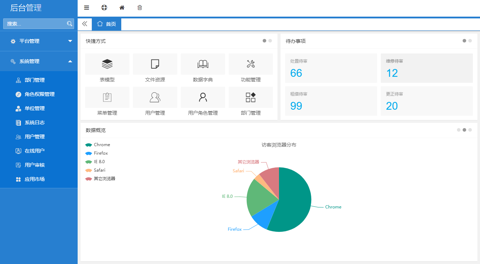Expand the 平台管理 sidebar menu
The height and width of the screenshot is (264, 480).
point(39,41)
